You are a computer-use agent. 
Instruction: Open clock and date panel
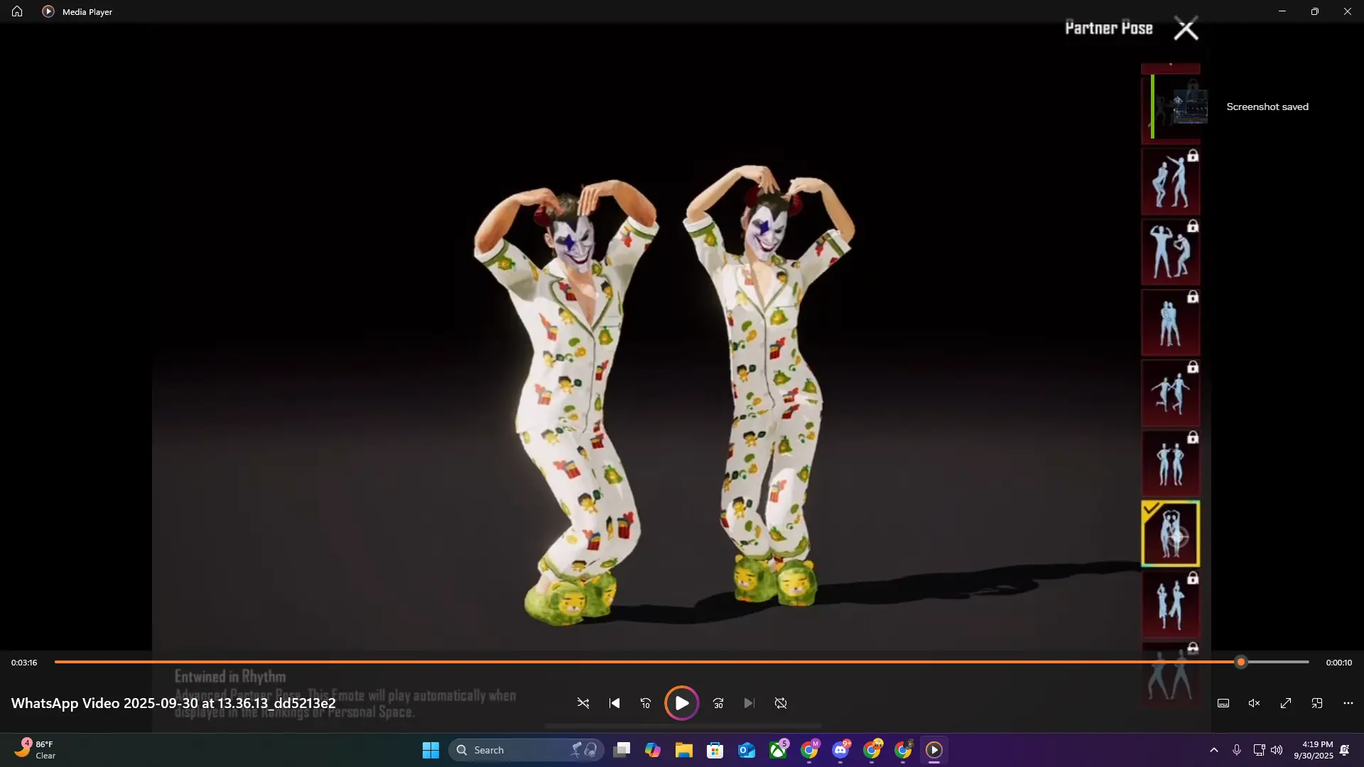click(x=1313, y=750)
